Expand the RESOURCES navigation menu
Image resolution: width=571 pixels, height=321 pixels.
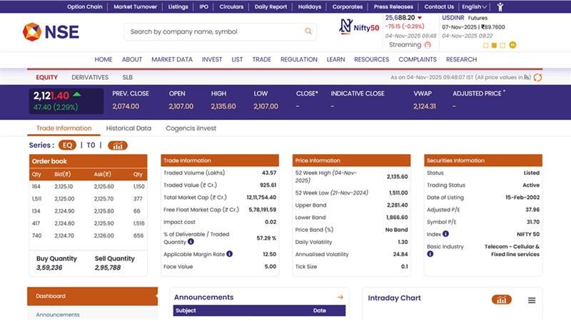pos(371,60)
